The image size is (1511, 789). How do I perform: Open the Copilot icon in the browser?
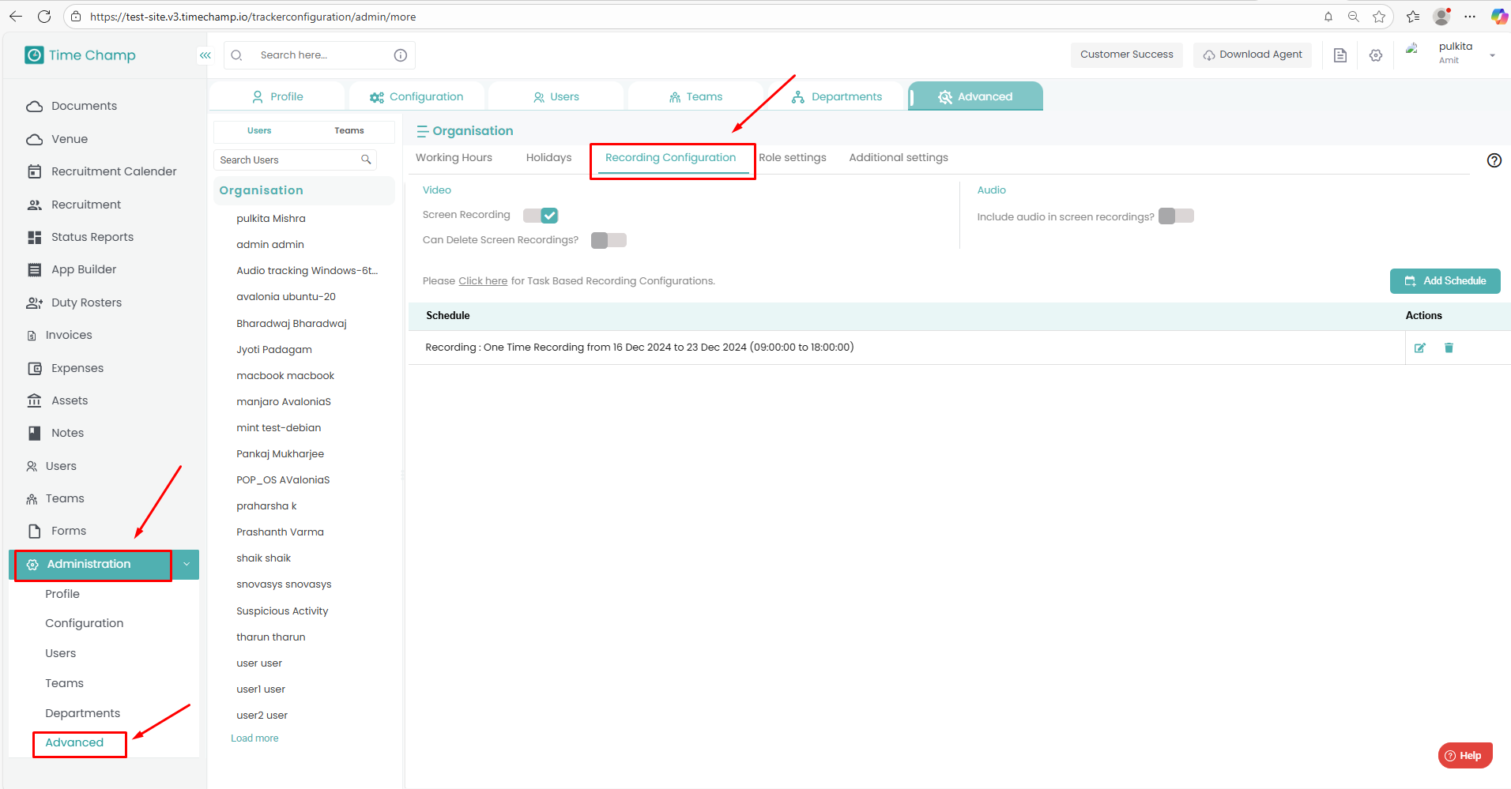click(1498, 17)
